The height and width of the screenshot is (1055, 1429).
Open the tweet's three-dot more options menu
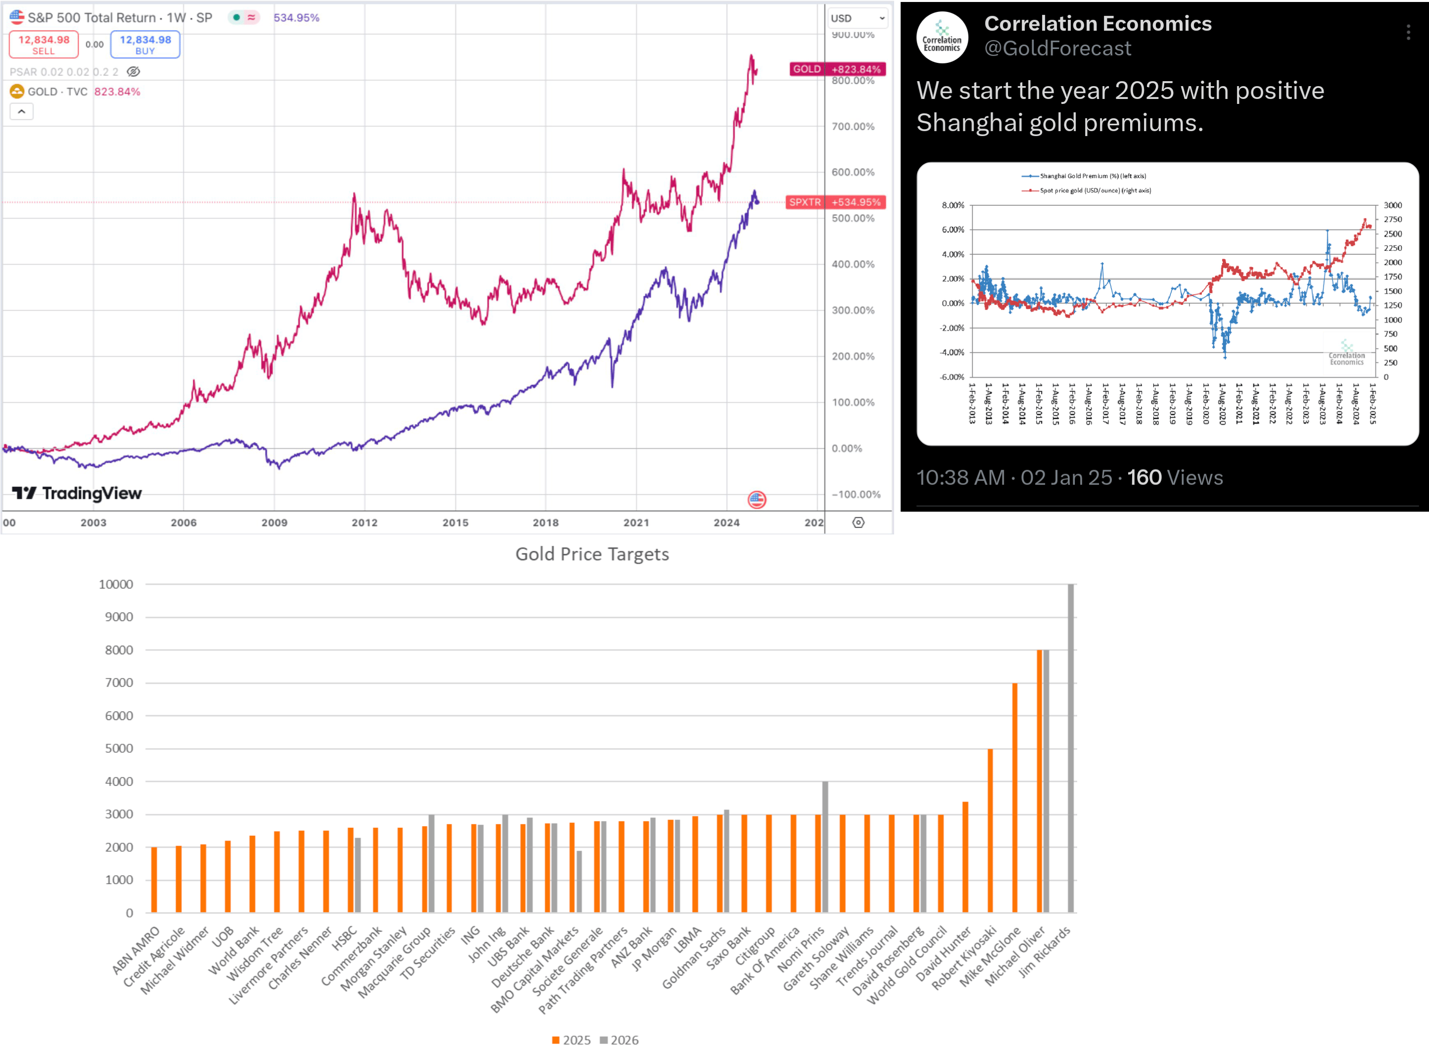tap(1408, 33)
